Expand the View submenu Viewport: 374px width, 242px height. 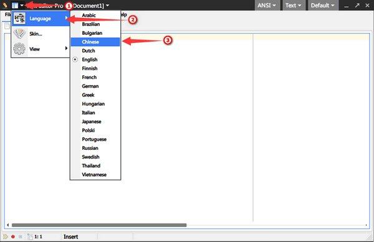pos(41,49)
